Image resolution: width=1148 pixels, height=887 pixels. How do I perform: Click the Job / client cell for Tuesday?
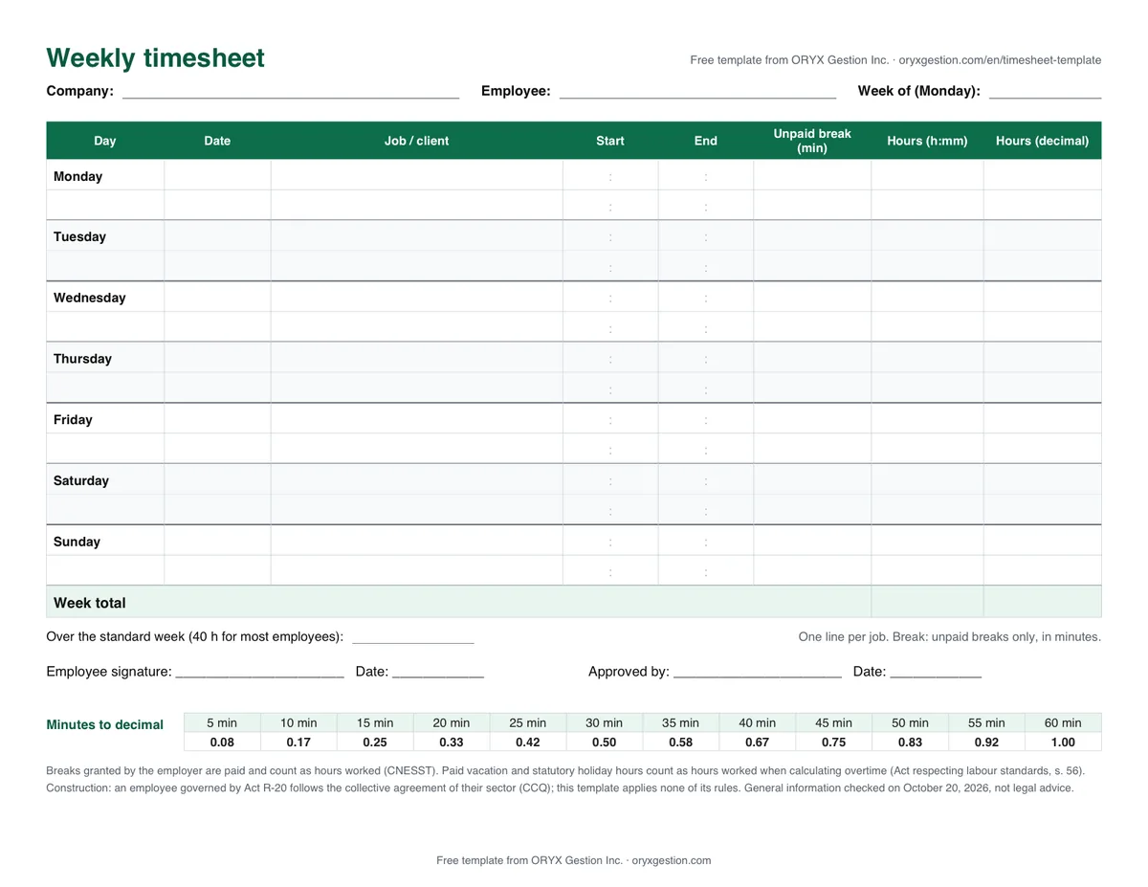click(x=416, y=236)
